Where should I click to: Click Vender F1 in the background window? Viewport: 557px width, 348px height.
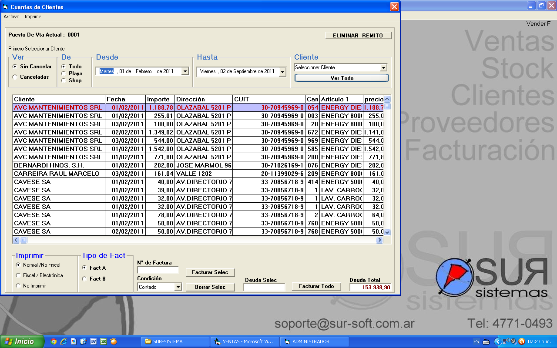click(x=539, y=23)
